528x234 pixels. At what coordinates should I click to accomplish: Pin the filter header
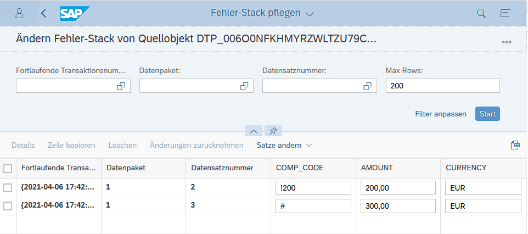click(x=273, y=131)
